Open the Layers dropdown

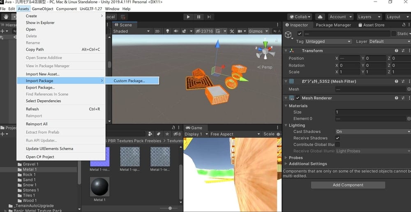(369, 17)
